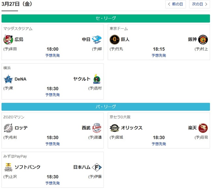Click the 18:30 time for オリックス vs 楽天

click(x=159, y=138)
